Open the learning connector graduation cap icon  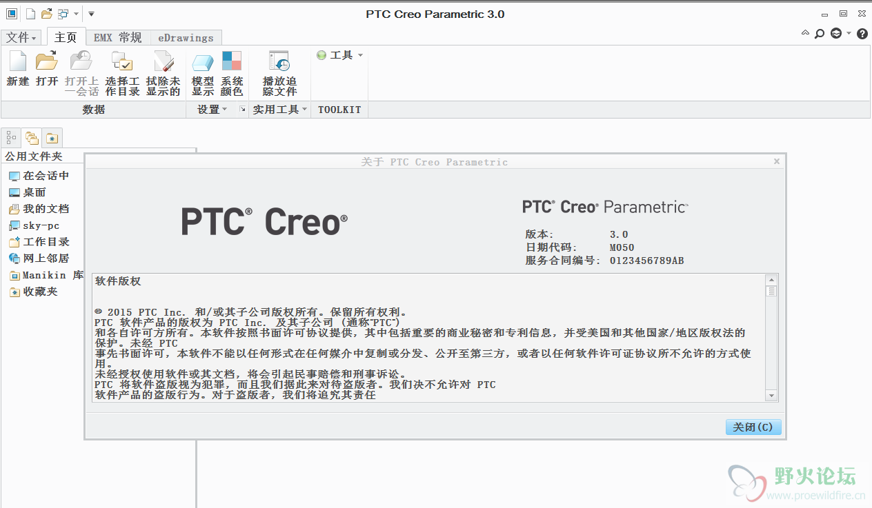point(836,33)
